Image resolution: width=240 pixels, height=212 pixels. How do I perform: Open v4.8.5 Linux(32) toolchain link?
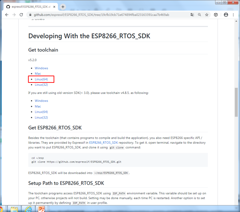click(41, 118)
